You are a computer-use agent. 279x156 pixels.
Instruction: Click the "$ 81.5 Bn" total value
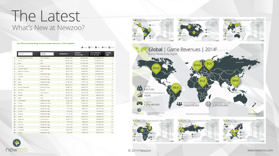(x=149, y=89)
